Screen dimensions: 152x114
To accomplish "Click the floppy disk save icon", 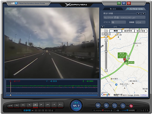I will click(x=106, y=105).
